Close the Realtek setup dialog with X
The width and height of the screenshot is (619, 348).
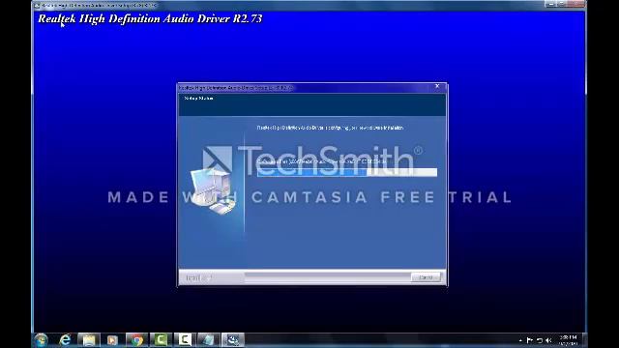(x=437, y=86)
